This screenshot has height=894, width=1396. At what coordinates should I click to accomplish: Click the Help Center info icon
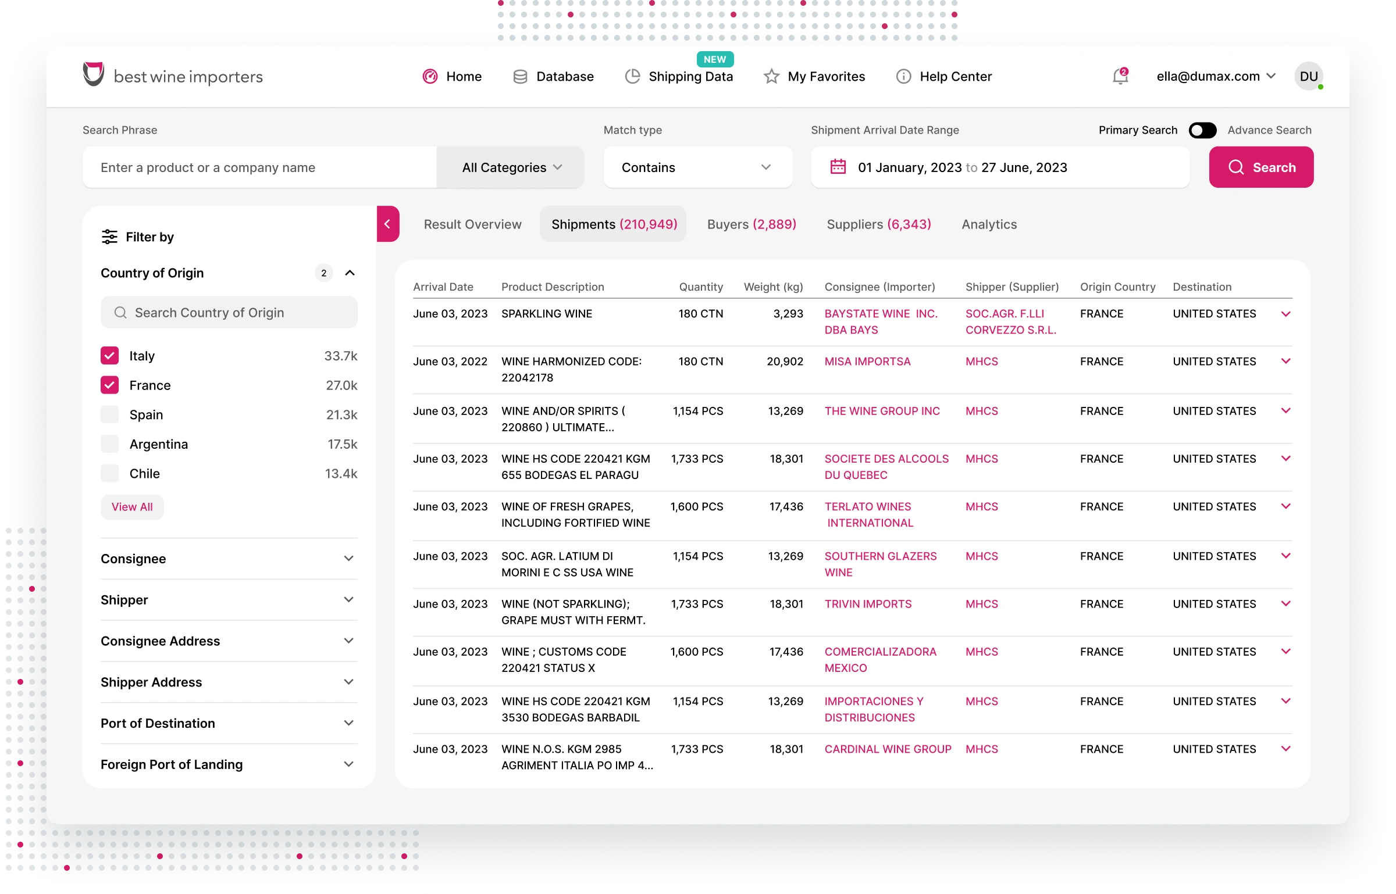903,77
